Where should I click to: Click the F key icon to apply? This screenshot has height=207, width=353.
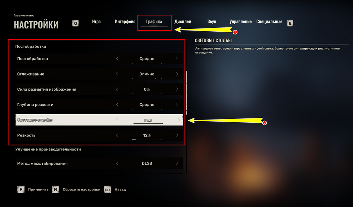(x=21, y=189)
